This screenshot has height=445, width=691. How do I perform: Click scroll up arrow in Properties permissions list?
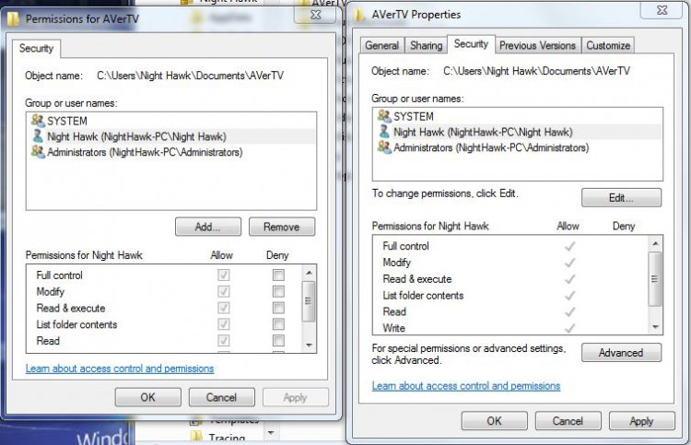[655, 243]
